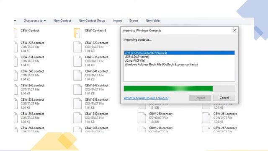Viewport: 268px width, 151px height.
Task: Click the CBW-259.contact file name
Action: [x=97, y=114]
